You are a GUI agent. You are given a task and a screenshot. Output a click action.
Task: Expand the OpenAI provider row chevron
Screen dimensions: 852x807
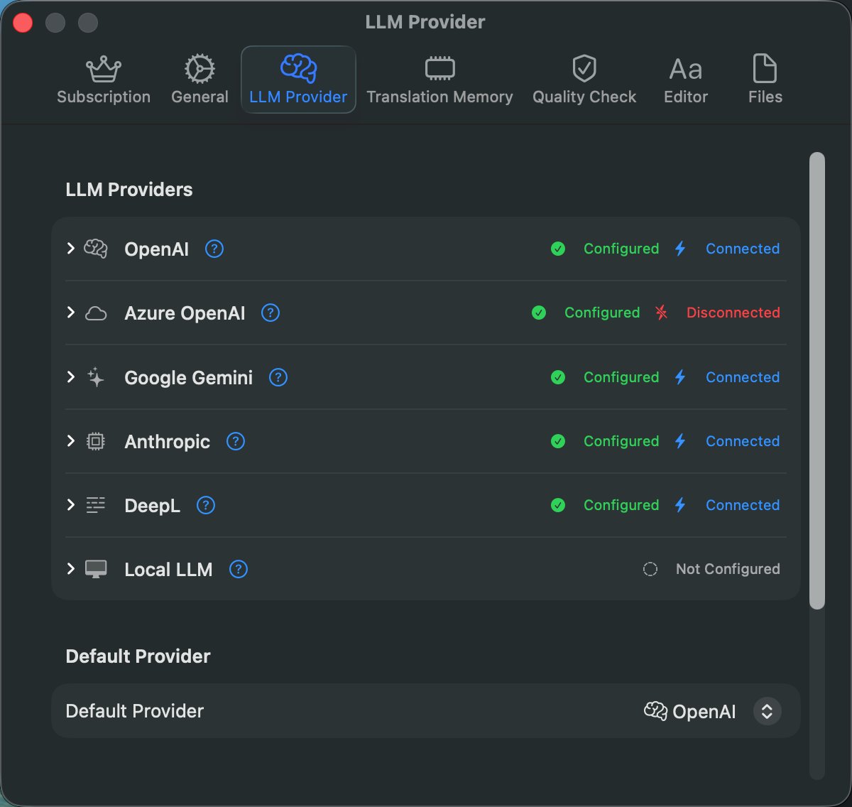tap(70, 248)
